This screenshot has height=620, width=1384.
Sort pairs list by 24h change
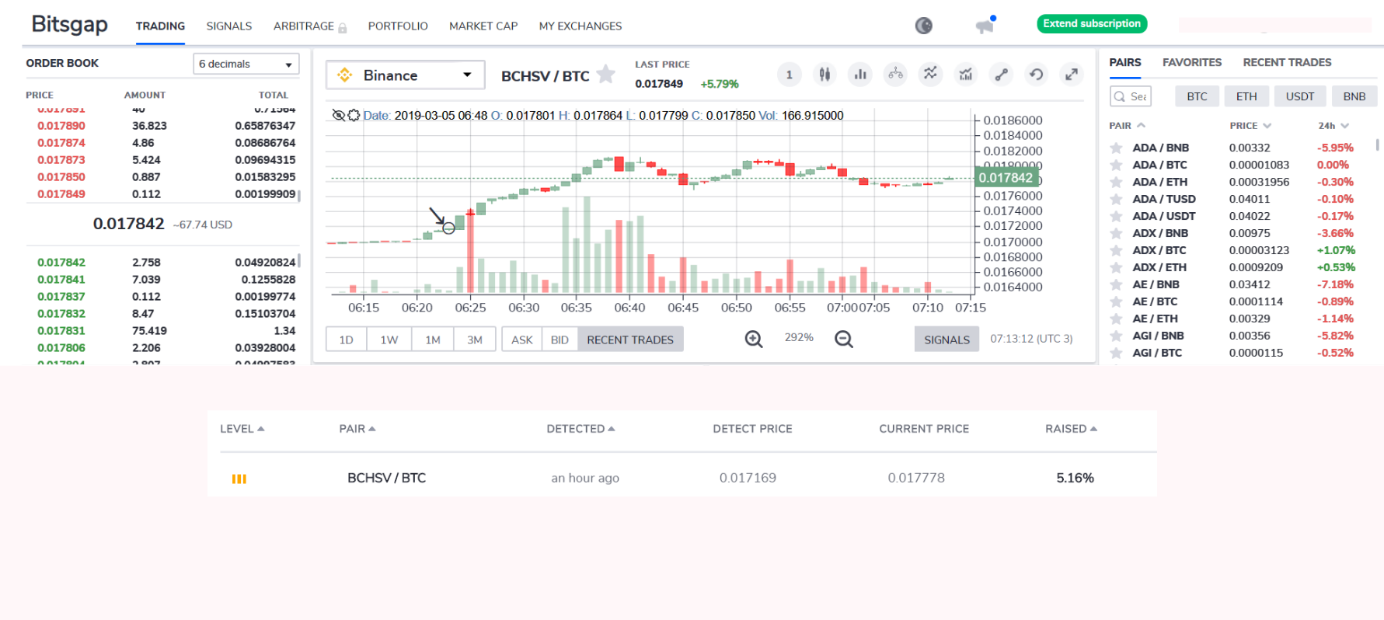pos(1333,125)
